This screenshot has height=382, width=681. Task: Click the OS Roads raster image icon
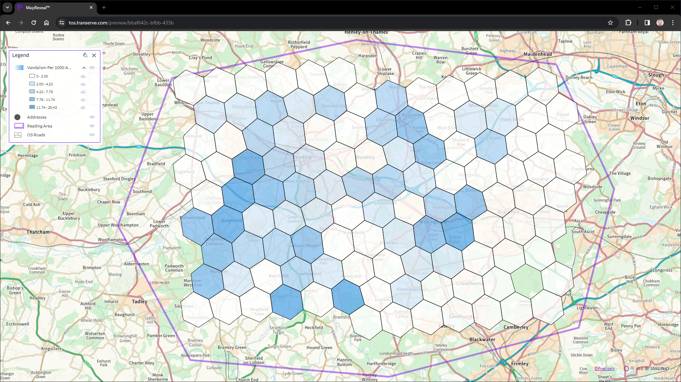(x=18, y=135)
